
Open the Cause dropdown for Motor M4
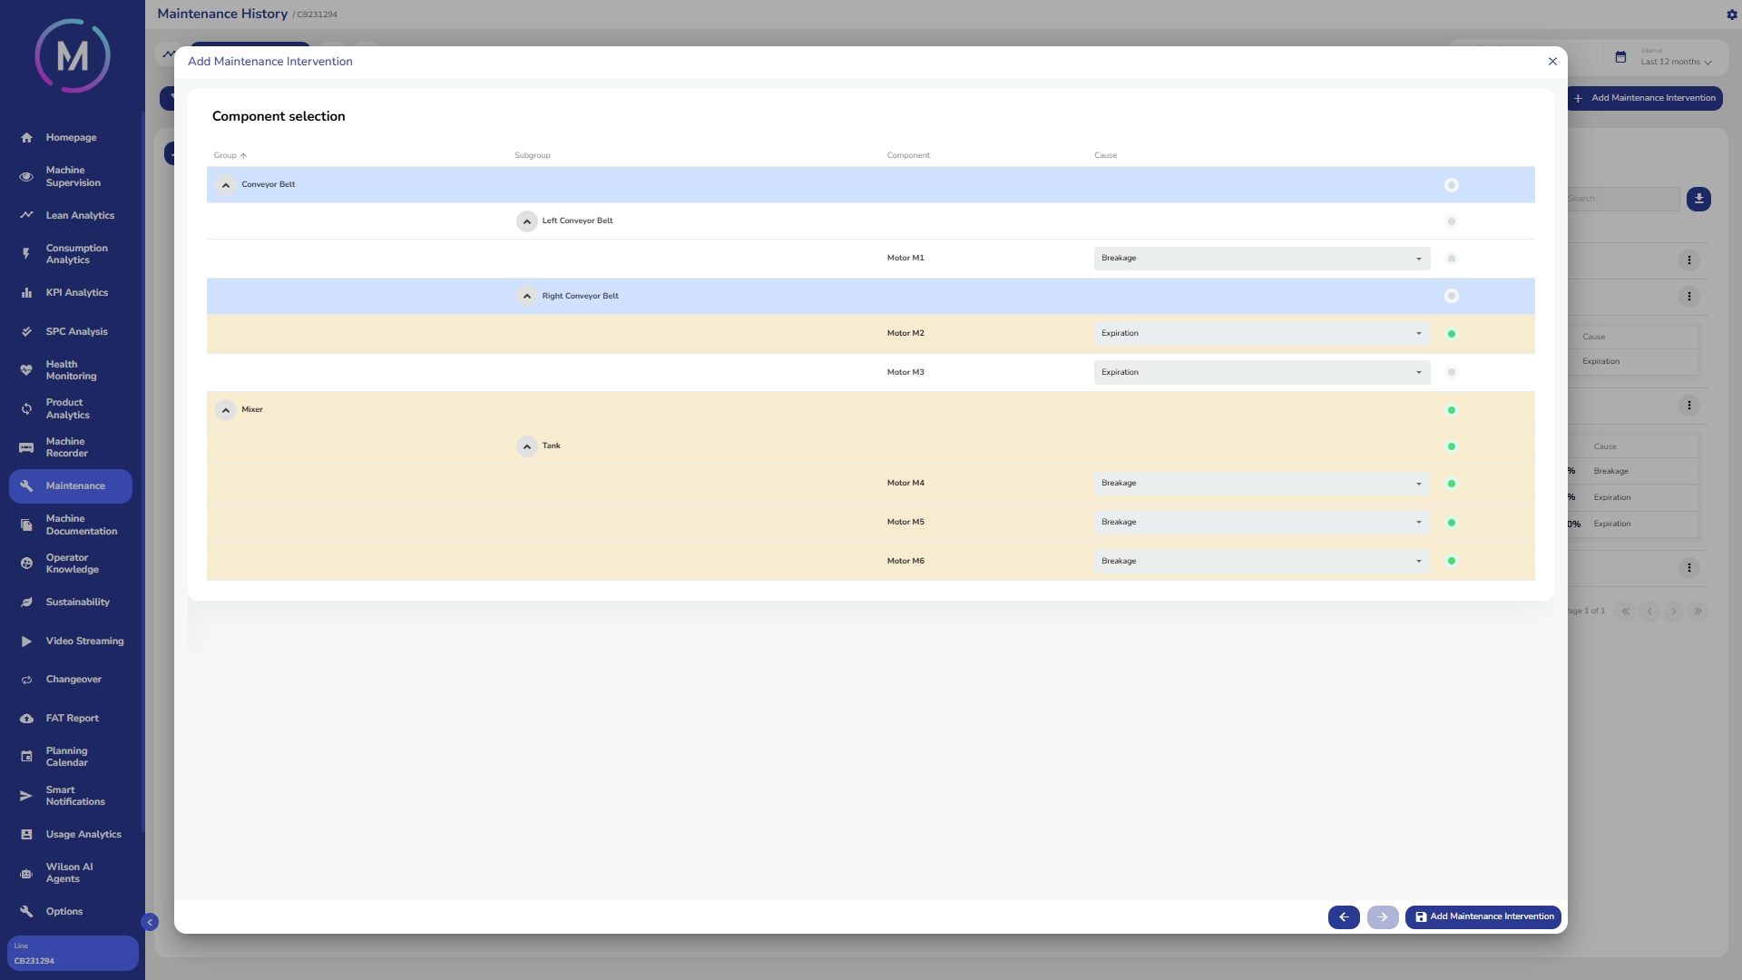[x=1261, y=484]
